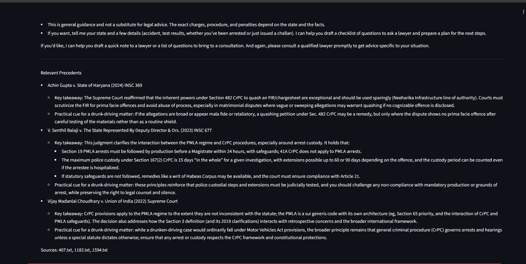526x264 pixels.
Task: Click the 1182.txt source reference
Action: pos(82,250)
